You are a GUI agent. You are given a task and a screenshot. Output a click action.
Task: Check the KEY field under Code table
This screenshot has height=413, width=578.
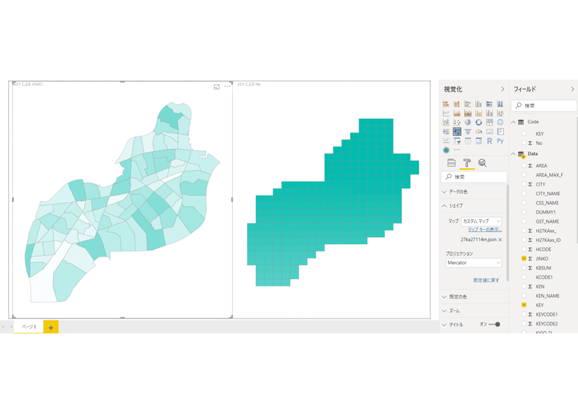[524, 133]
